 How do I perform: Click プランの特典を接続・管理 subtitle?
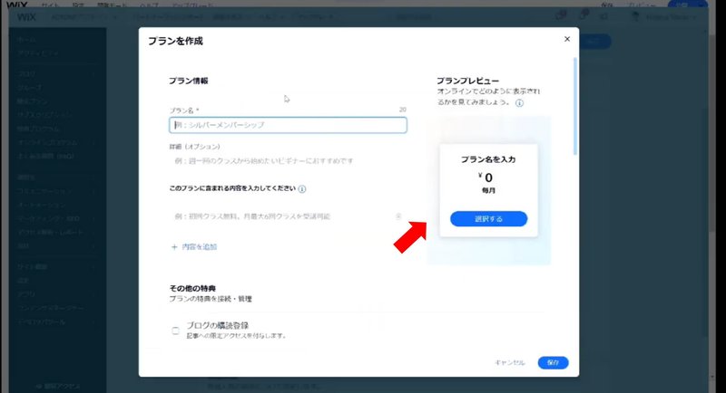coord(211,299)
